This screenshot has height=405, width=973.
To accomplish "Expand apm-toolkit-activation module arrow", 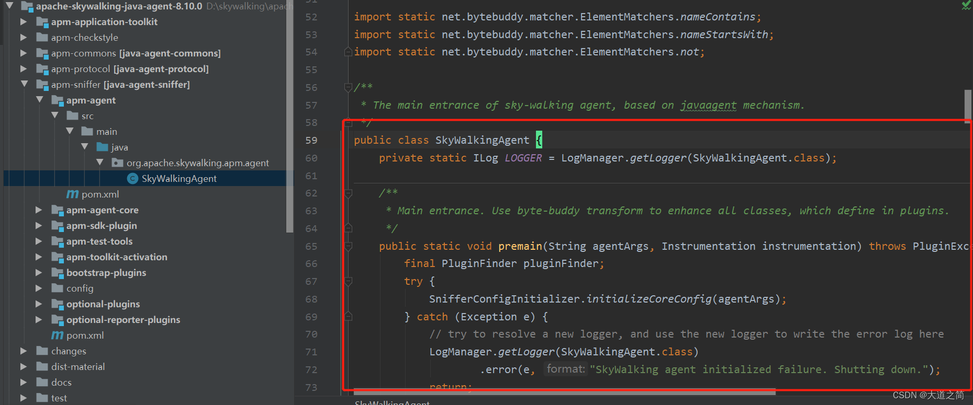I will [38, 257].
